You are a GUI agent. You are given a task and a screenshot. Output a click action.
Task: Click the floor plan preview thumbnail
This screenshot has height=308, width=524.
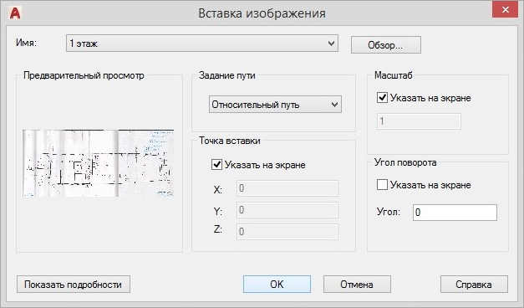pyautogui.click(x=99, y=163)
